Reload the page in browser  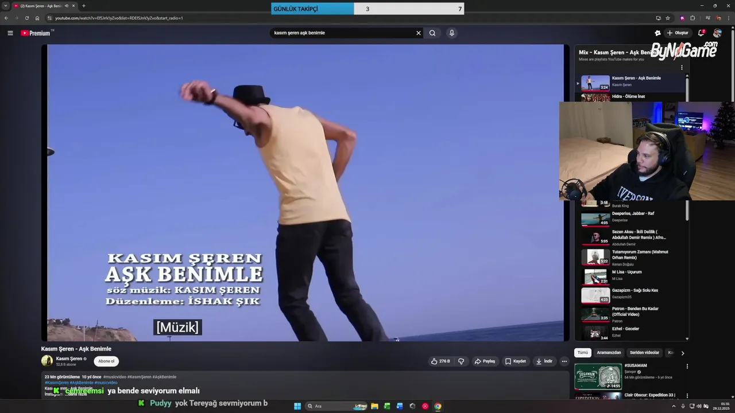(x=26, y=18)
